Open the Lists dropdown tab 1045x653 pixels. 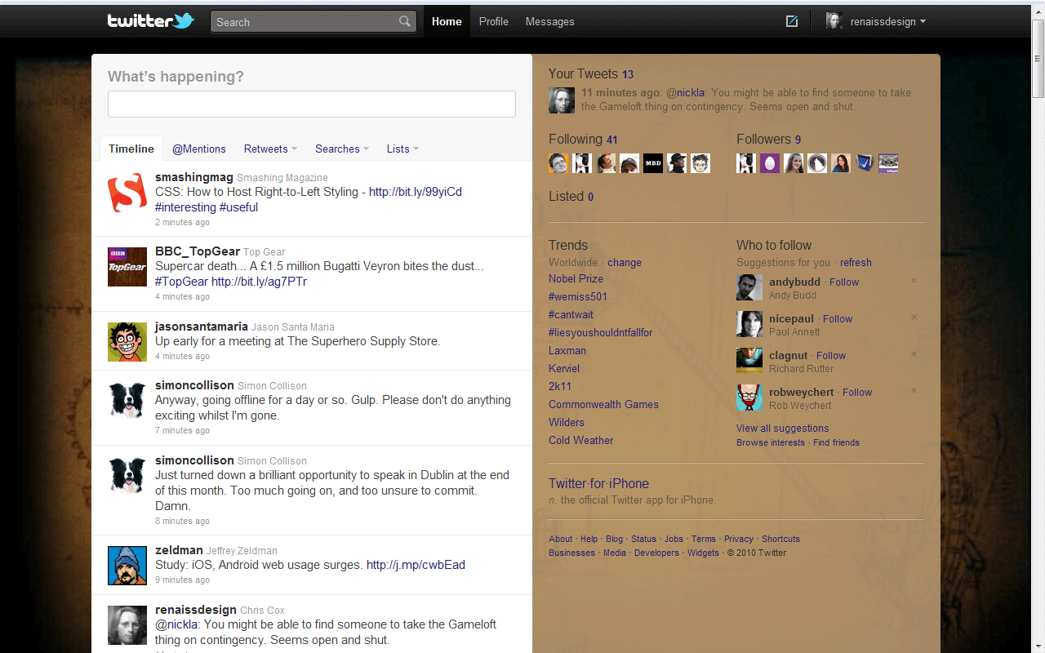402,149
